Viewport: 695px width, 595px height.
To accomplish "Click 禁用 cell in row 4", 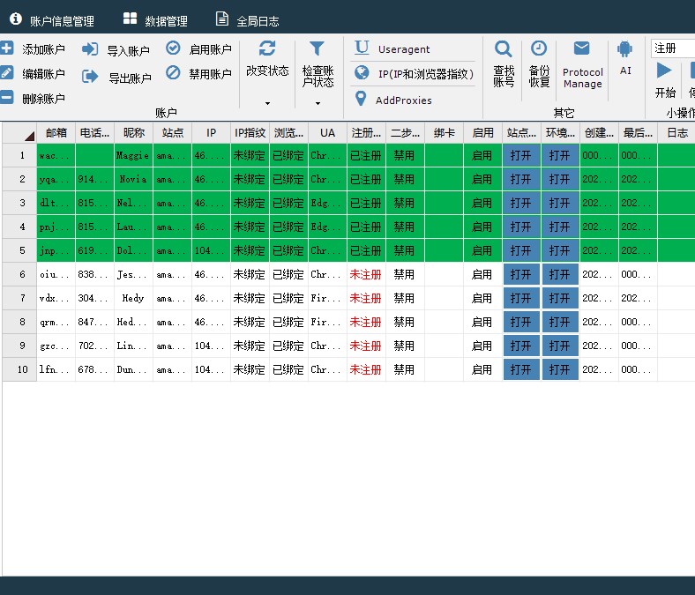I will 405,227.
